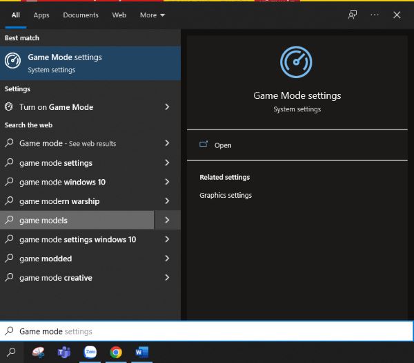Click the feedback person icon at top

tap(352, 15)
